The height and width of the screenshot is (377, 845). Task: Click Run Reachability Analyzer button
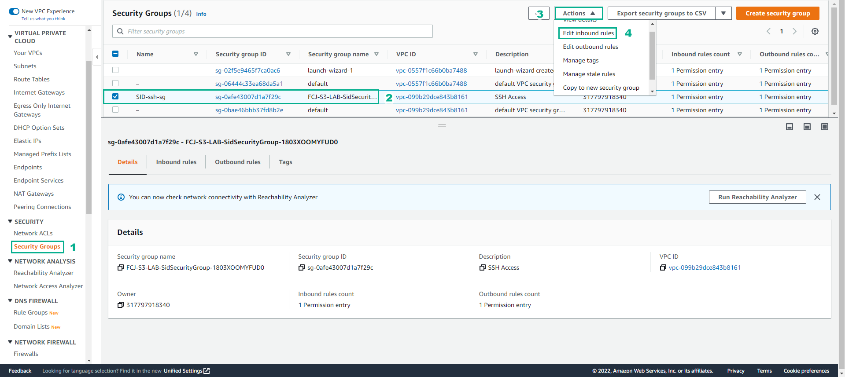click(757, 197)
